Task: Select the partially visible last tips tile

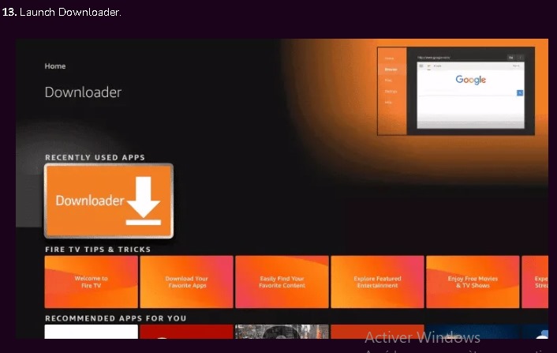Action: (541, 282)
